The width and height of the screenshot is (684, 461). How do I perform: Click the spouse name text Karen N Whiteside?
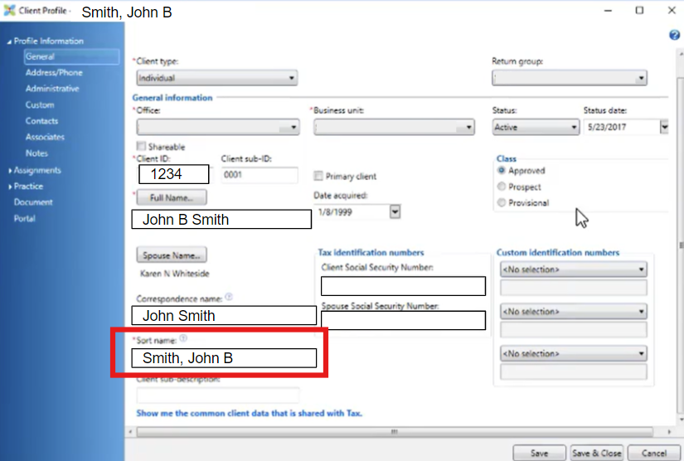(174, 274)
